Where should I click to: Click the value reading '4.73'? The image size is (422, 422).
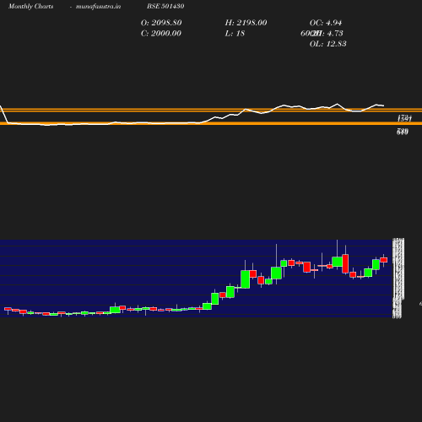tap(335, 33)
